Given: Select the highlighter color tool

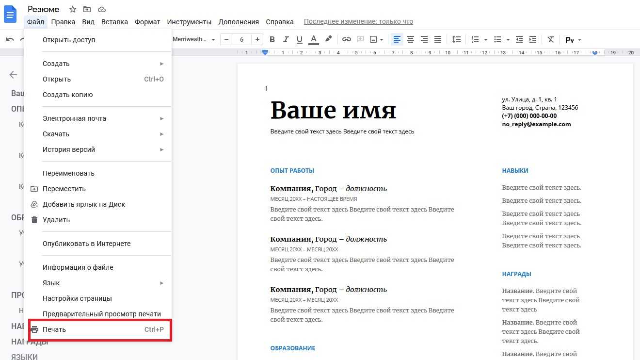Looking at the screenshot, I should [328, 39].
